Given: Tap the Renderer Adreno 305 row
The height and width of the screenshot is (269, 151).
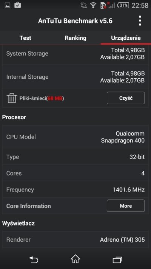Looking at the screenshot, I should tap(75, 239).
